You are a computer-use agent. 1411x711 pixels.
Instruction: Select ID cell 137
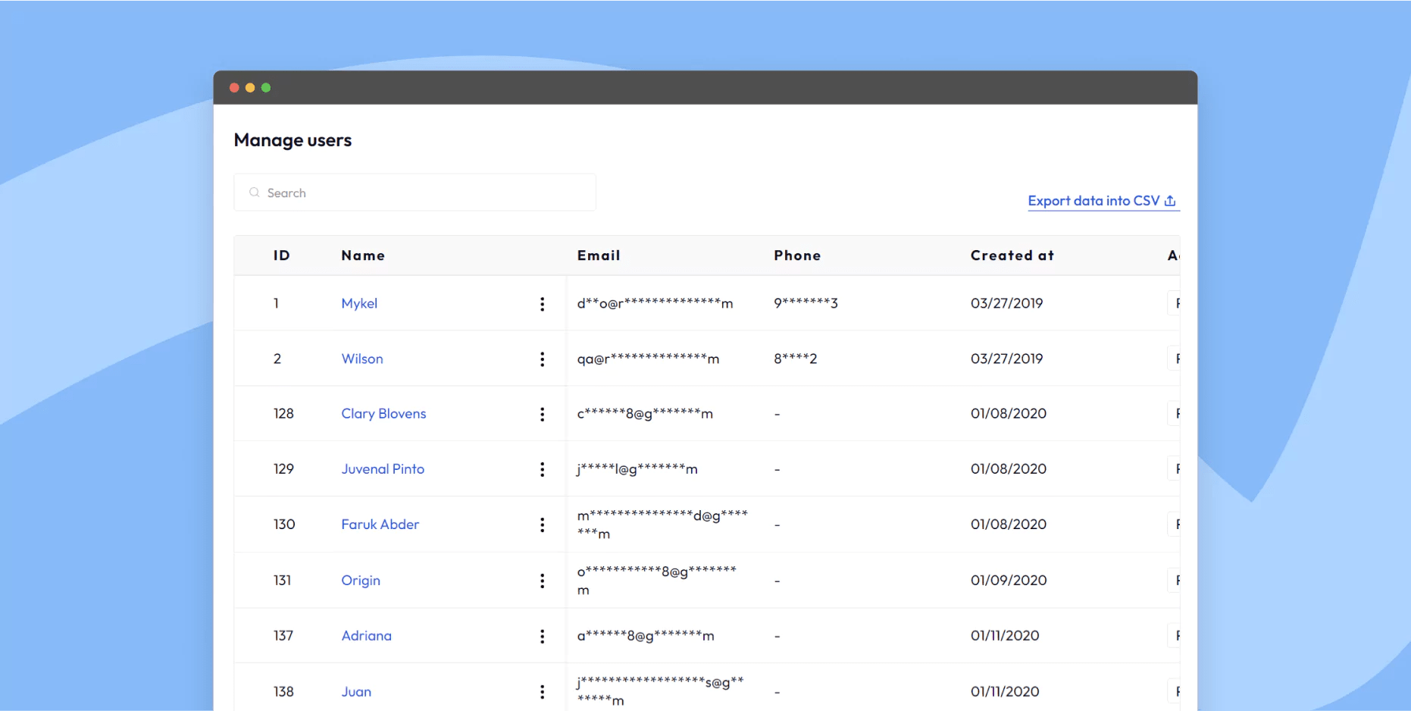coord(283,636)
